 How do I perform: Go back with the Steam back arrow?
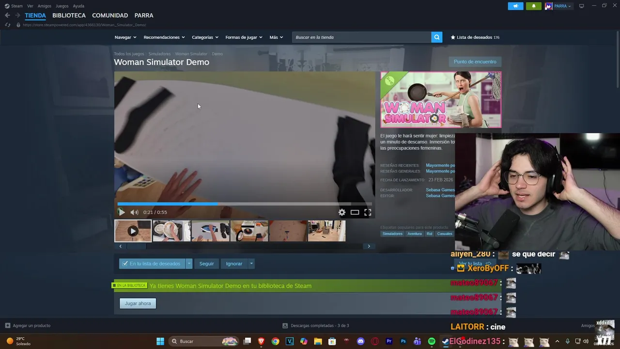7,16
